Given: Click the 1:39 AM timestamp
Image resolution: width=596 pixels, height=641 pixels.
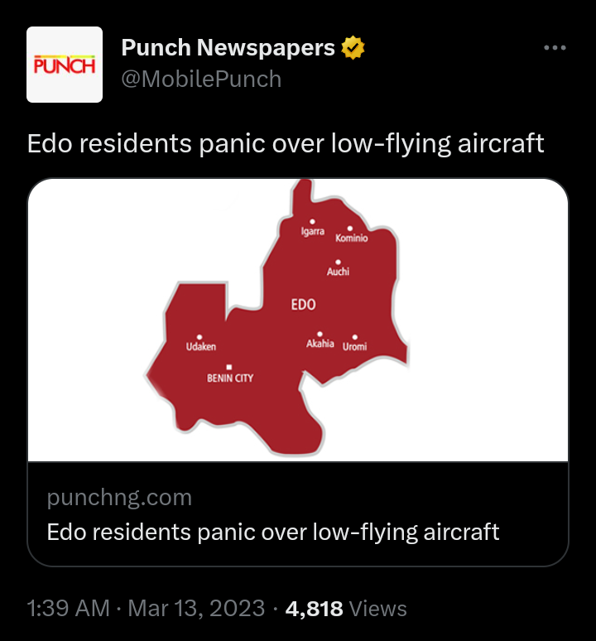Looking at the screenshot, I should [x=69, y=610].
